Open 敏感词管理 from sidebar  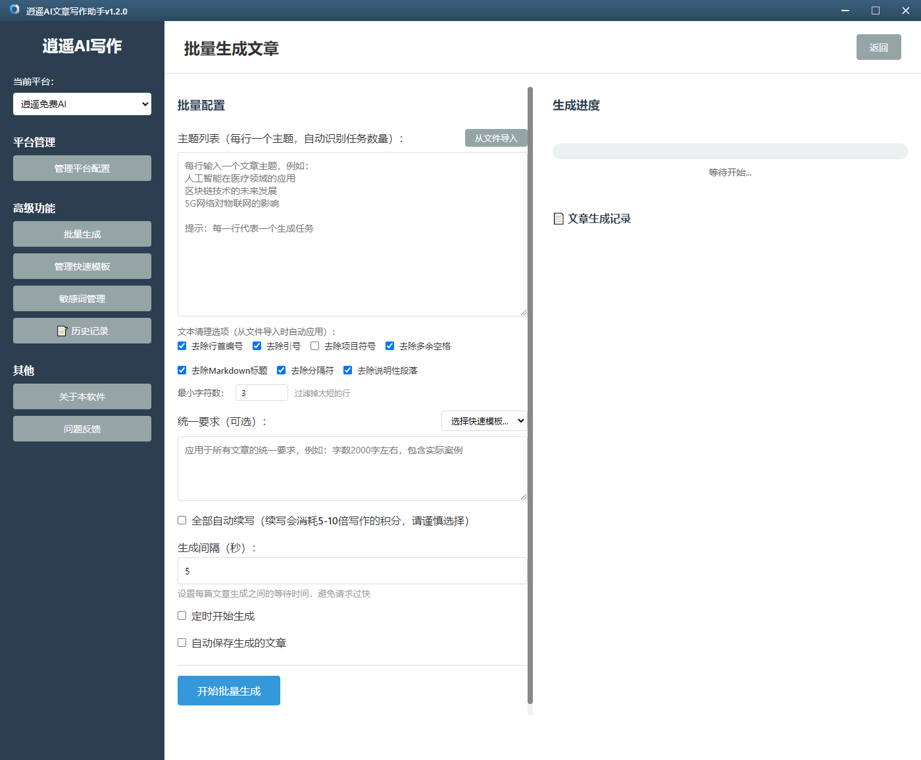pos(82,299)
